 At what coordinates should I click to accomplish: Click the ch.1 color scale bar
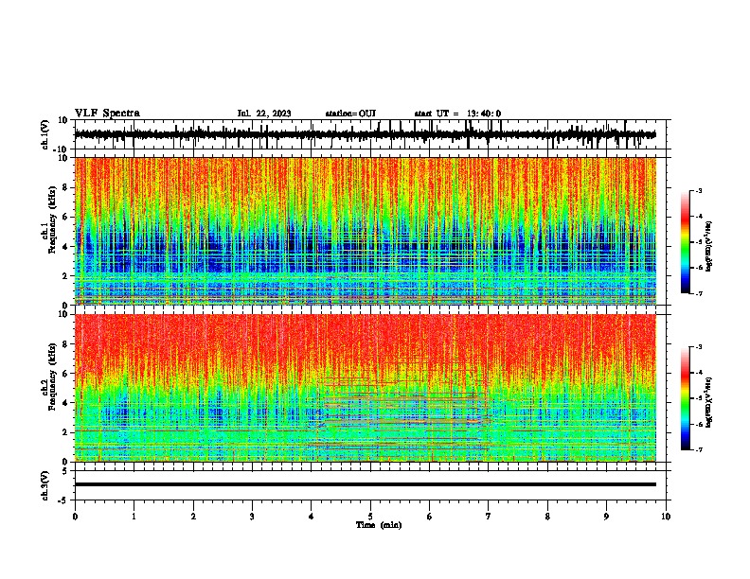coord(686,242)
